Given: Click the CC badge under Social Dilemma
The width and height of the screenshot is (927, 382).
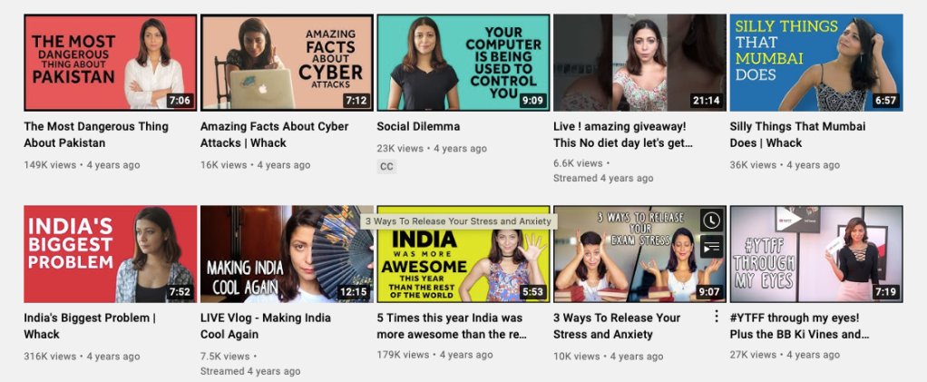Looking at the screenshot, I should 386,167.
